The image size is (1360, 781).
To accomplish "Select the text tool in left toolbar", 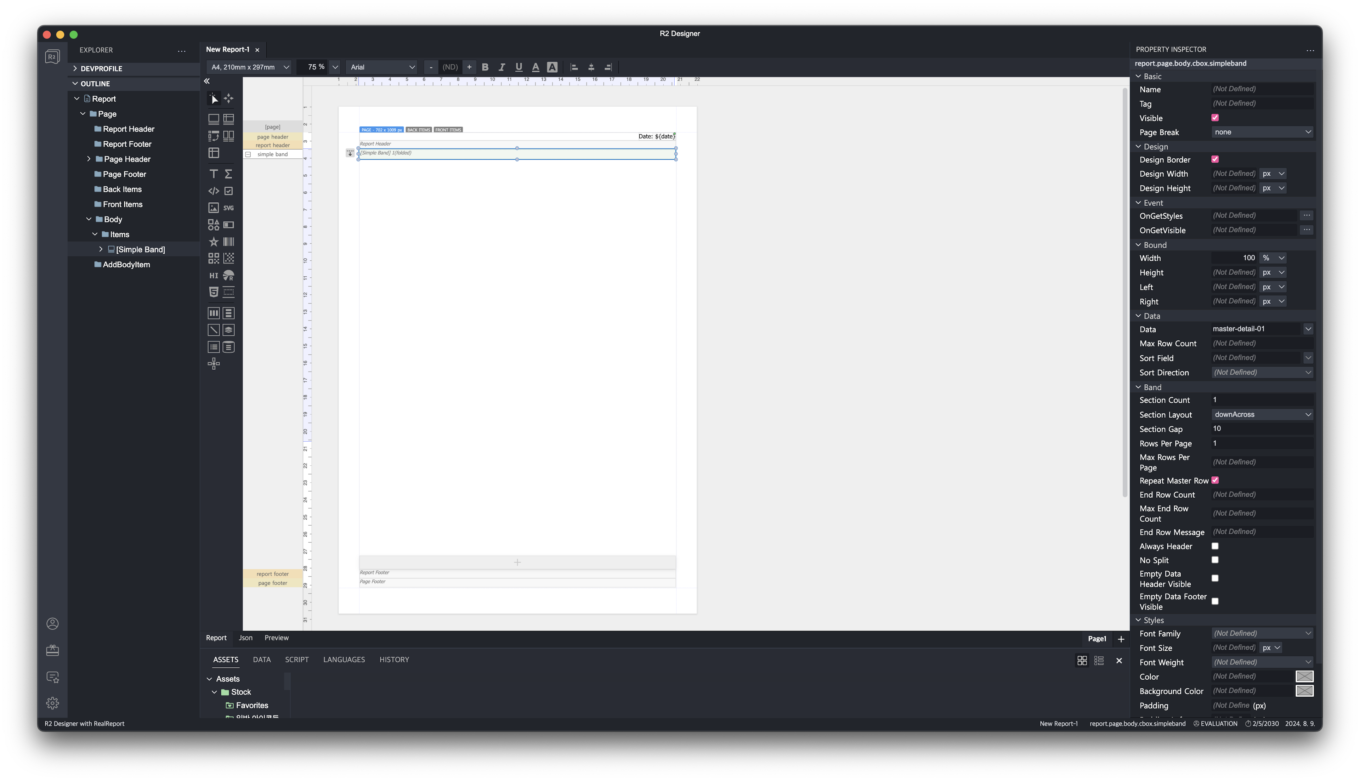I will (213, 174).
